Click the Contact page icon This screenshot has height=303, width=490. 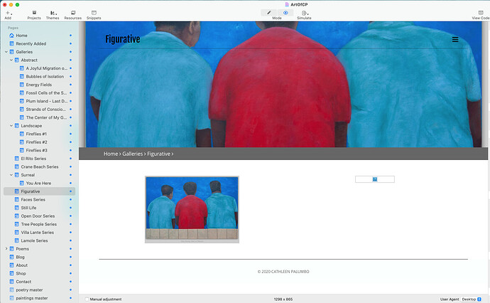pyautogui.click(x=11, y=282)
